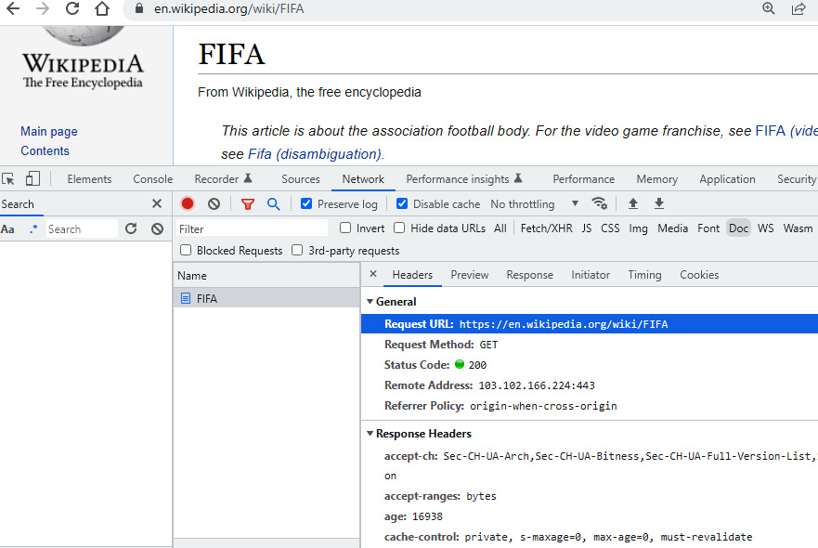Open the No throttling dropdown
The height and width of the screenshot is (548, 818).
tap(534, 204)
